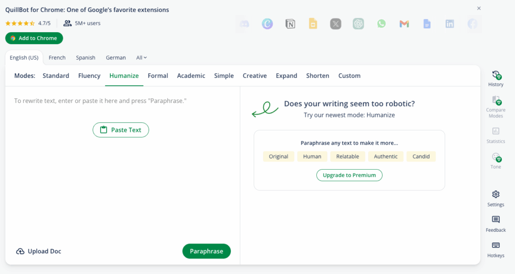Viewport: 515px width, 274px height.
Task: Select the Simple mode
Action: 224,76
